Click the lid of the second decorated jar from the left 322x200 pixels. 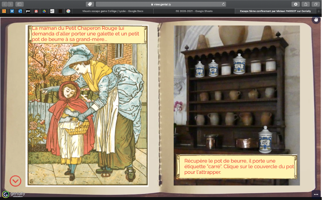pyautogui.click(x=213, y=62)
